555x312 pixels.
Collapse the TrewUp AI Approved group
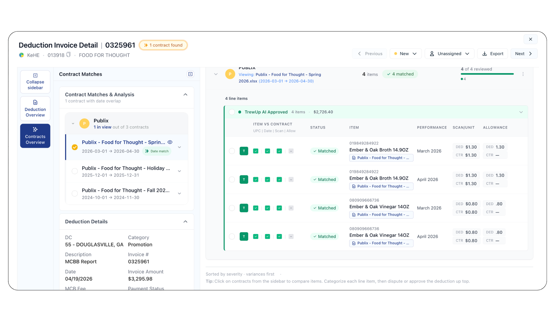[521, 112]
